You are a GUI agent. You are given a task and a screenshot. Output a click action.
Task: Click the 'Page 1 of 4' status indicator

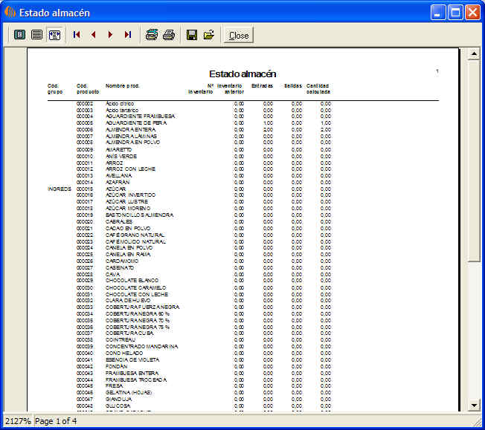pyautogui.click(x=56, y=421)
